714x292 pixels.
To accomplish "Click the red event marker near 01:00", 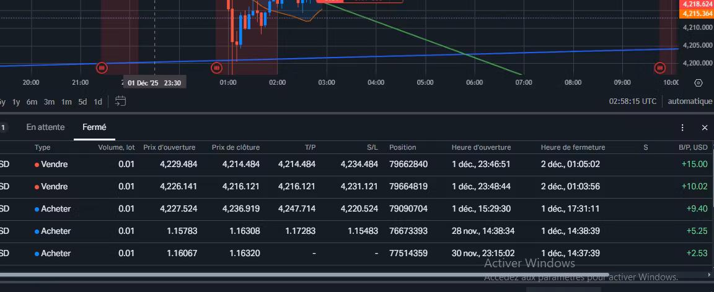I will pyautogui.click(x=217, y=67).
